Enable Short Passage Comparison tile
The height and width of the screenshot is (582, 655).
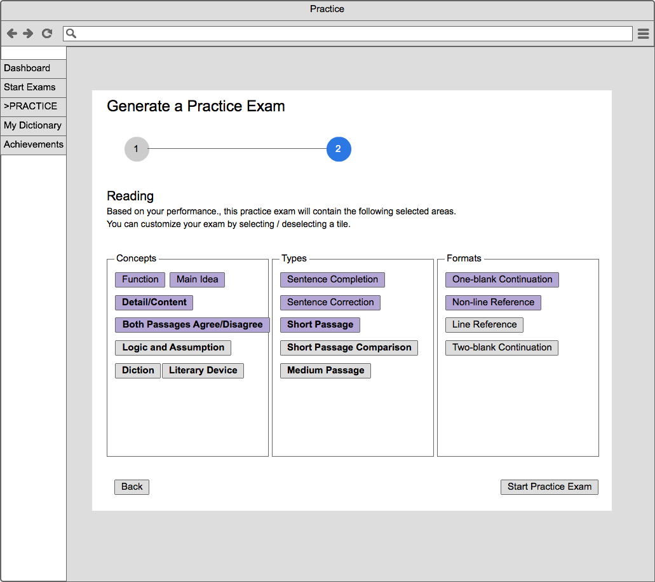point(349,347)
